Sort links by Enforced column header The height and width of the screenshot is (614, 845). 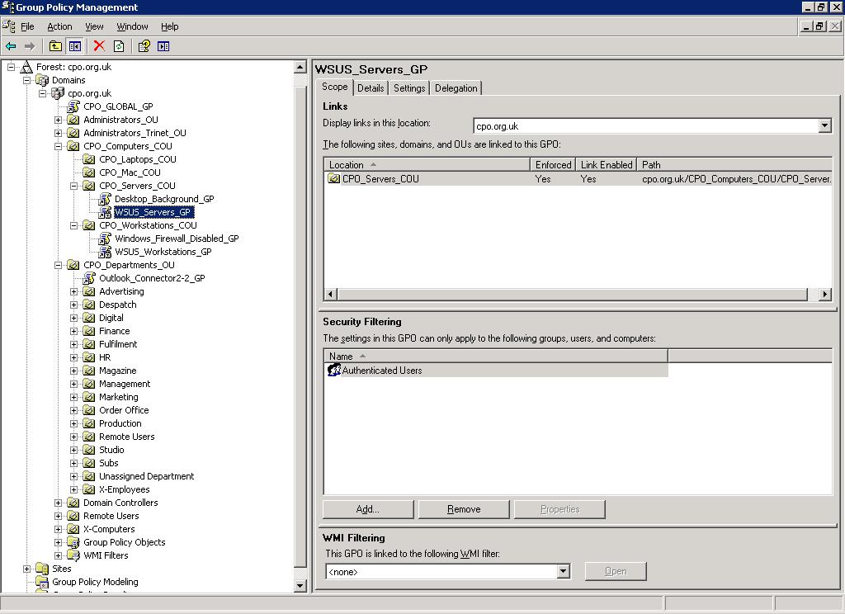click(x=553, y=165)
